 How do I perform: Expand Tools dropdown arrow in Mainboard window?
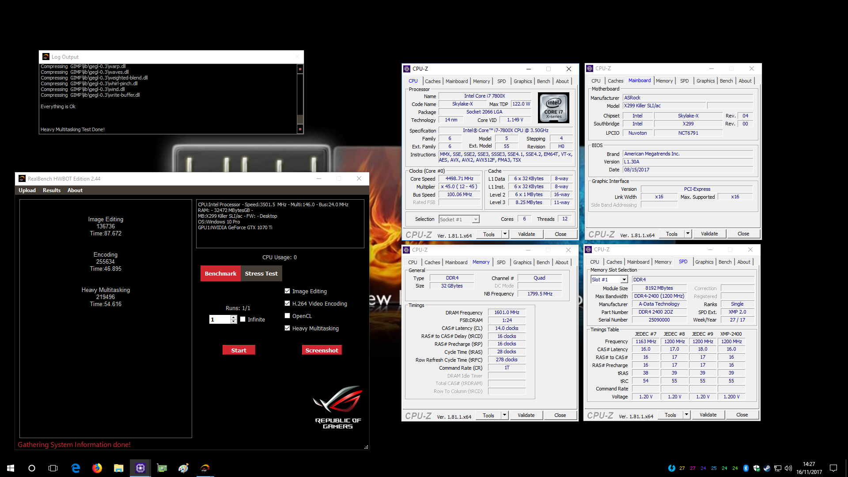point(688,234)
